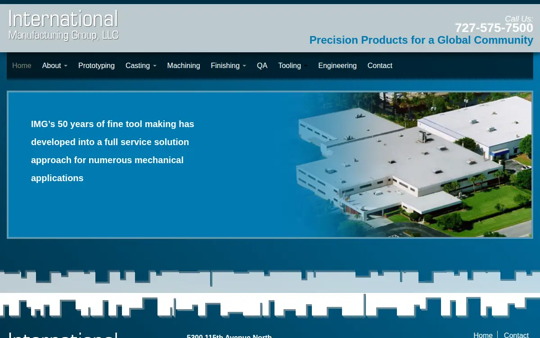Click the International Manufacturing Group header logo

tap(63, 25)
